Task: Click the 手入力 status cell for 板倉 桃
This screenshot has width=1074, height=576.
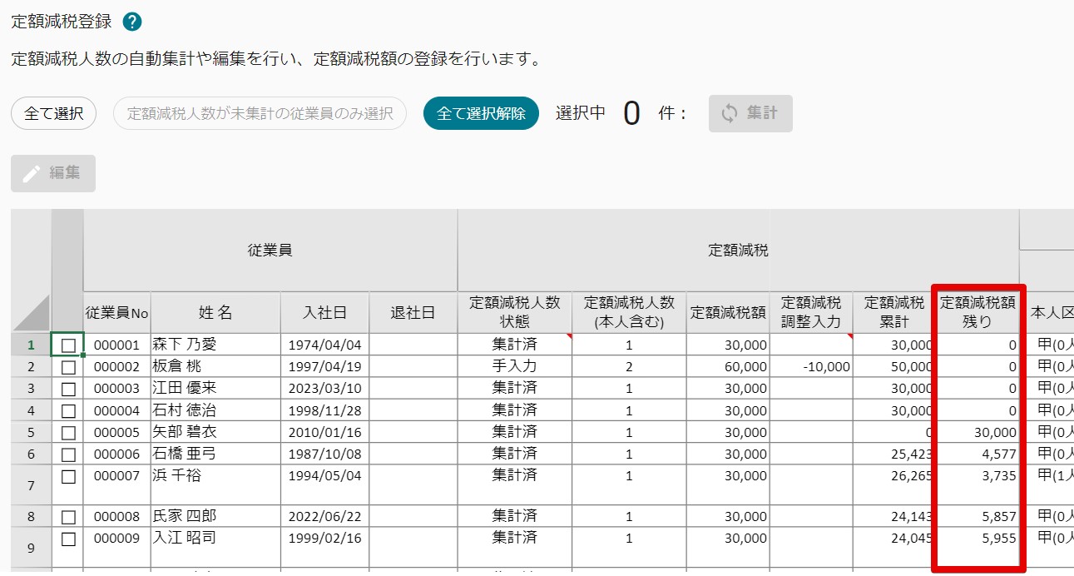Action: click(515, 366)
